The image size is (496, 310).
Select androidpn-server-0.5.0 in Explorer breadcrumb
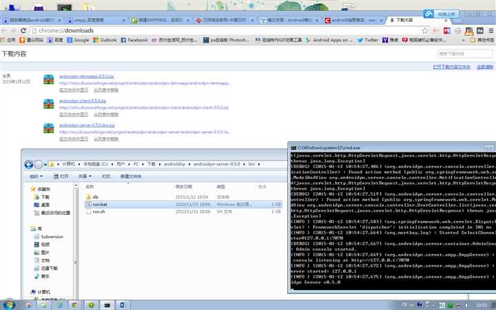(217, 164)
